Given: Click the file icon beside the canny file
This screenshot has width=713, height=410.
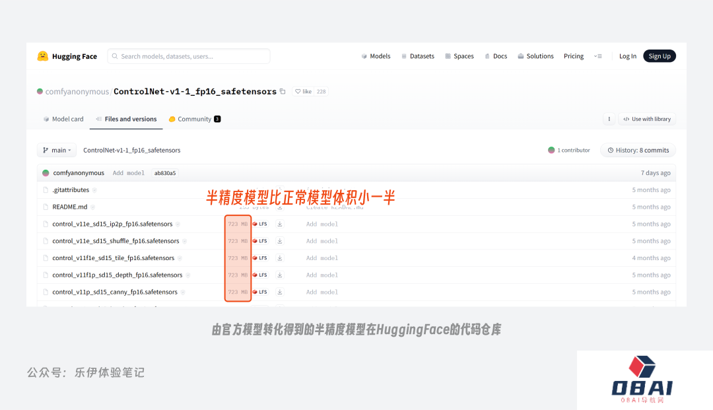Looking at the screenshot, I should coord(46,292).
